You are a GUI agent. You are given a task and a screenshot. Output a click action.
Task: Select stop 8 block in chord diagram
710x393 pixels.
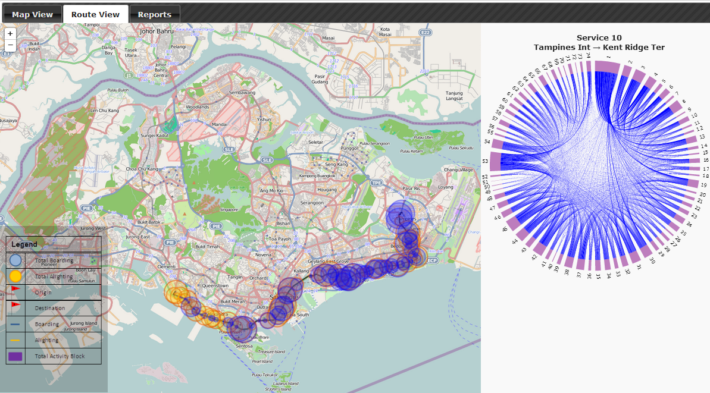point(676,107)
